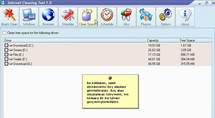This screenshot has width=215, height=118.
Task: Select the 'Yedek (F:)' drive name
Action: pyautogui.click(x=20, y=59)
